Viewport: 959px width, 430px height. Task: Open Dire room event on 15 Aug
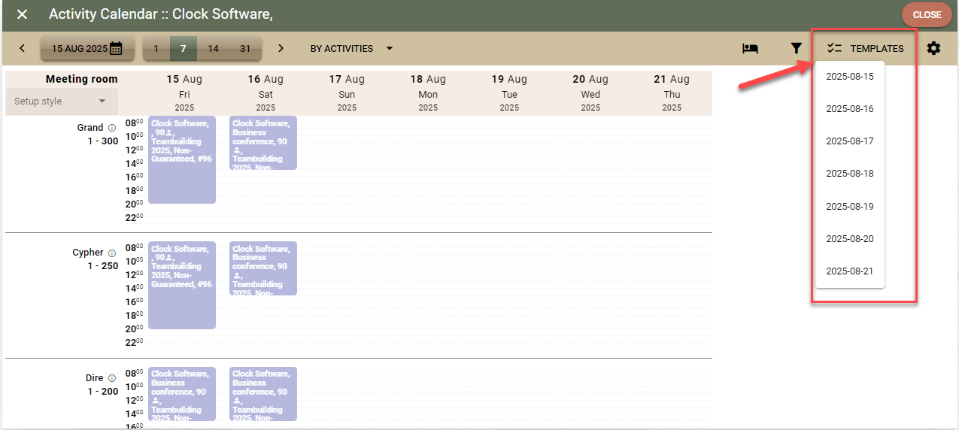point(182,394)
